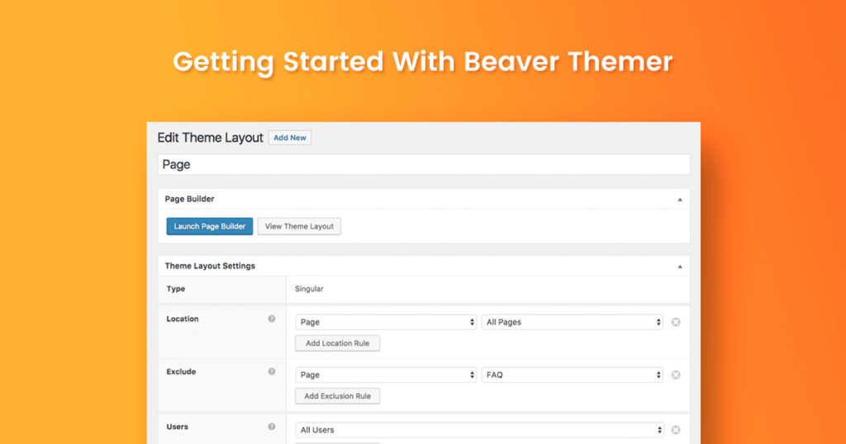Click the Users help question mark icon
This screenshot has width=846, height=444.
[x=271, y=427]
